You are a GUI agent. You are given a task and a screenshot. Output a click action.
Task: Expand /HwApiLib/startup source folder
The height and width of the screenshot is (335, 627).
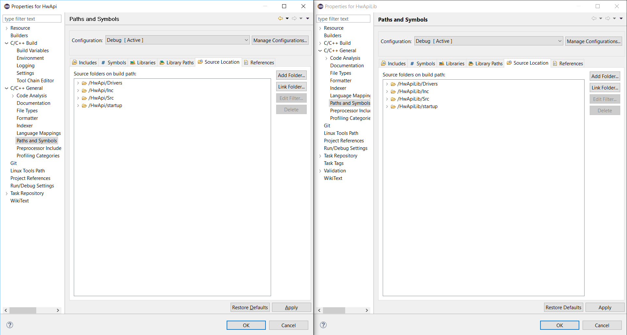pos(387,106)
